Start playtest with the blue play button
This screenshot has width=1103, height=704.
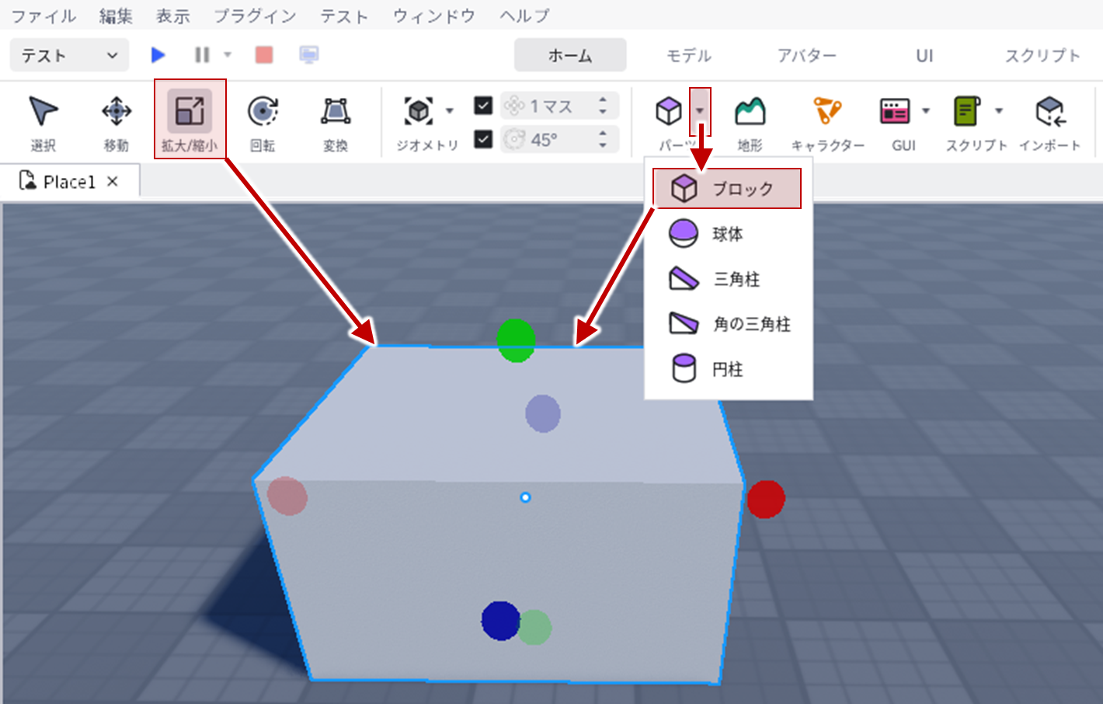click(x=158, y=54)
